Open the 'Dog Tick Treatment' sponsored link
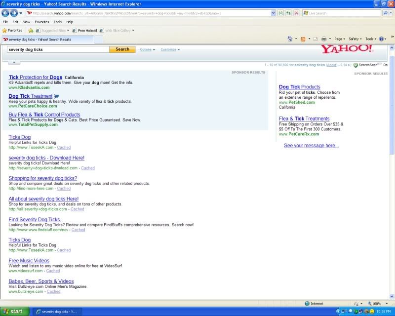The width and height of the screenshot is (395, 316). (30, 96)
